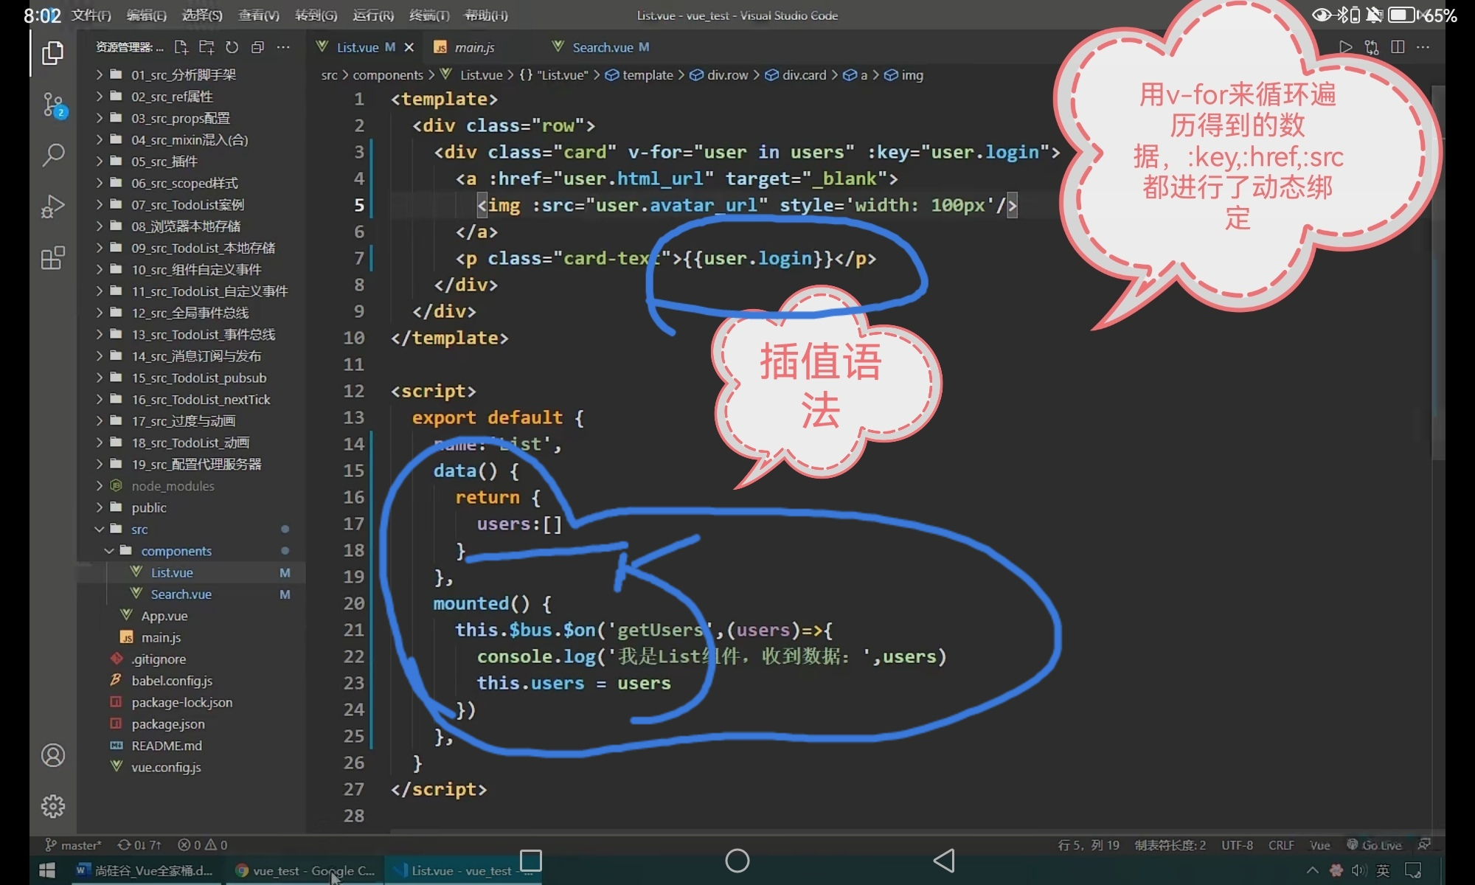
Task: Expand the public folder
Action: 148,508
